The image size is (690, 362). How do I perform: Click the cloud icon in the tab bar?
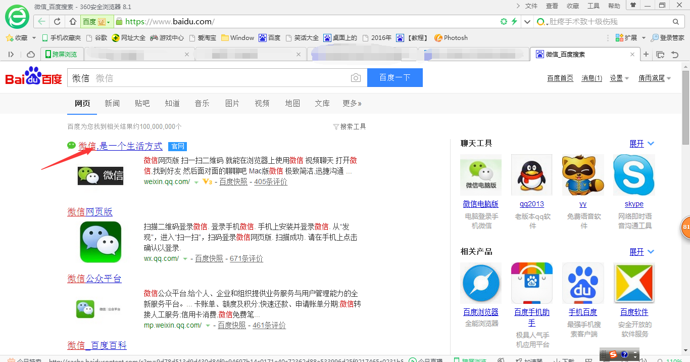point(31,54)
